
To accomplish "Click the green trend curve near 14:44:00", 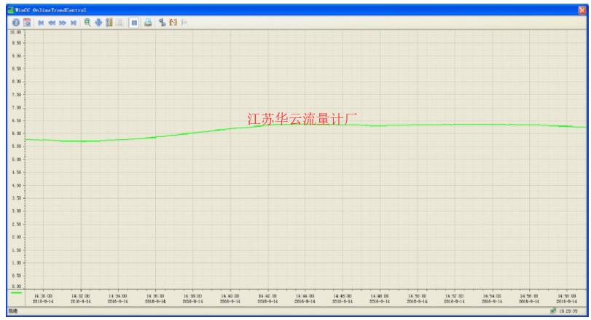I will [x=305, y=124].
